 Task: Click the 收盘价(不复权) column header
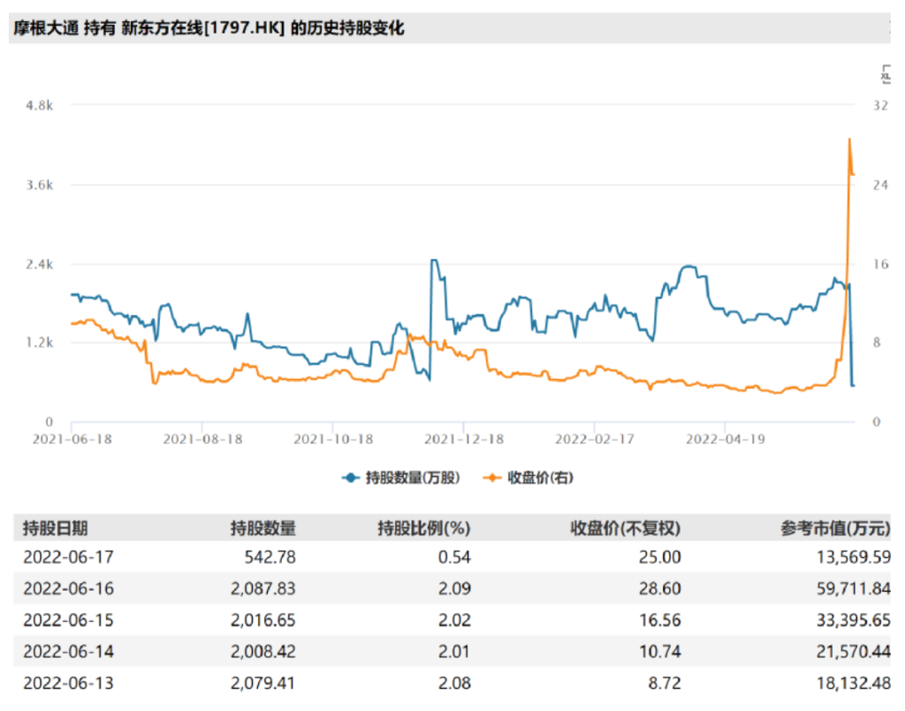626,527
